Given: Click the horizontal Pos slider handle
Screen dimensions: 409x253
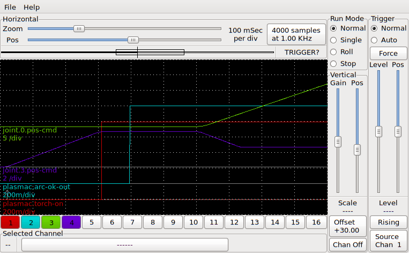Looking at the screenshot, I should [133, 40].
